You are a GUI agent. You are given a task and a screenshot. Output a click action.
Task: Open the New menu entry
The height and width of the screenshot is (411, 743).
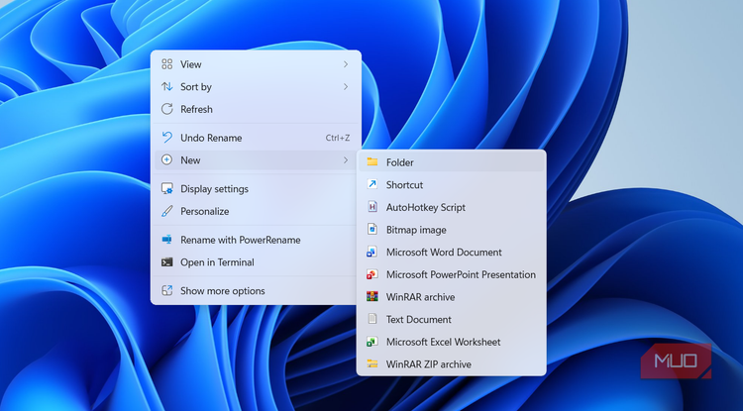point(256,160)
